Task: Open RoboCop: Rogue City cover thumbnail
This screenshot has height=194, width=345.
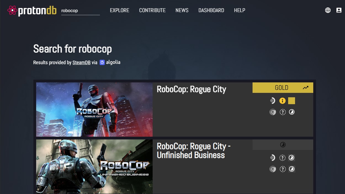Action: pyautogui.click(x=94, y=109)
